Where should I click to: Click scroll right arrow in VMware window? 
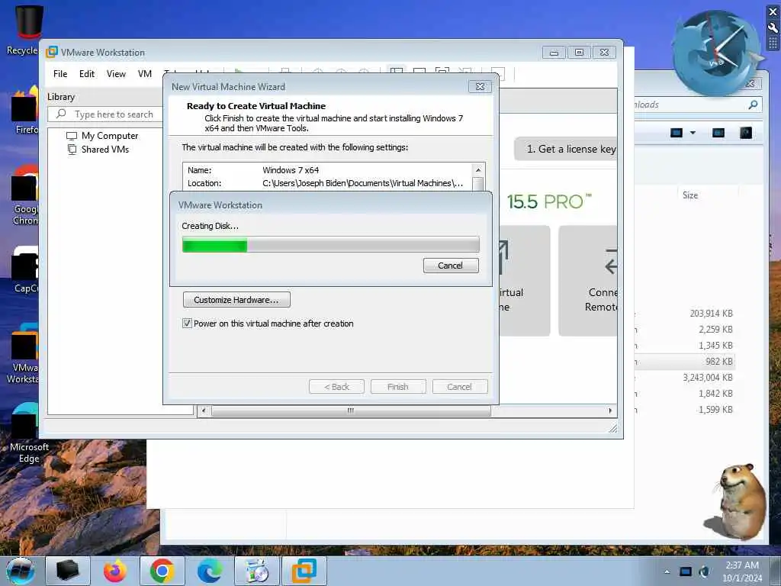pyautogui.click(x=610, y=411)
